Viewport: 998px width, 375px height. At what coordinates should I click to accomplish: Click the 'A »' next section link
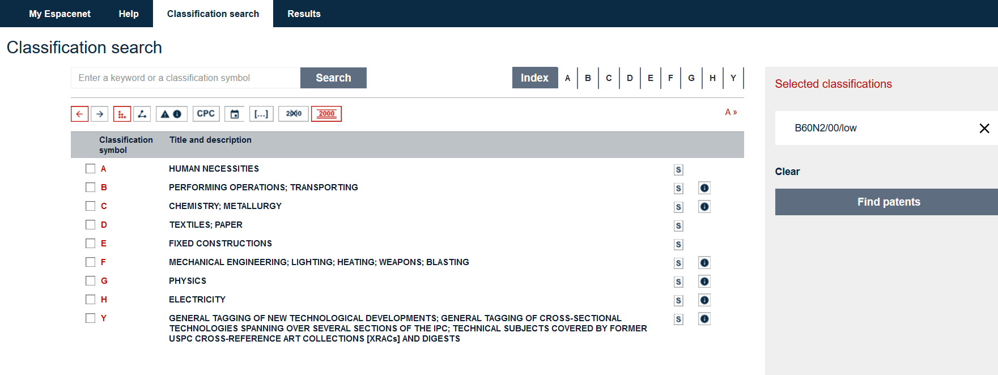pyautogui.click(x=731, y=112)
